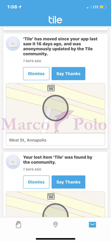Tap the Tile device icon in second notification
The image size is (111, 242).
pyautogui.click(x=13, y=162)
